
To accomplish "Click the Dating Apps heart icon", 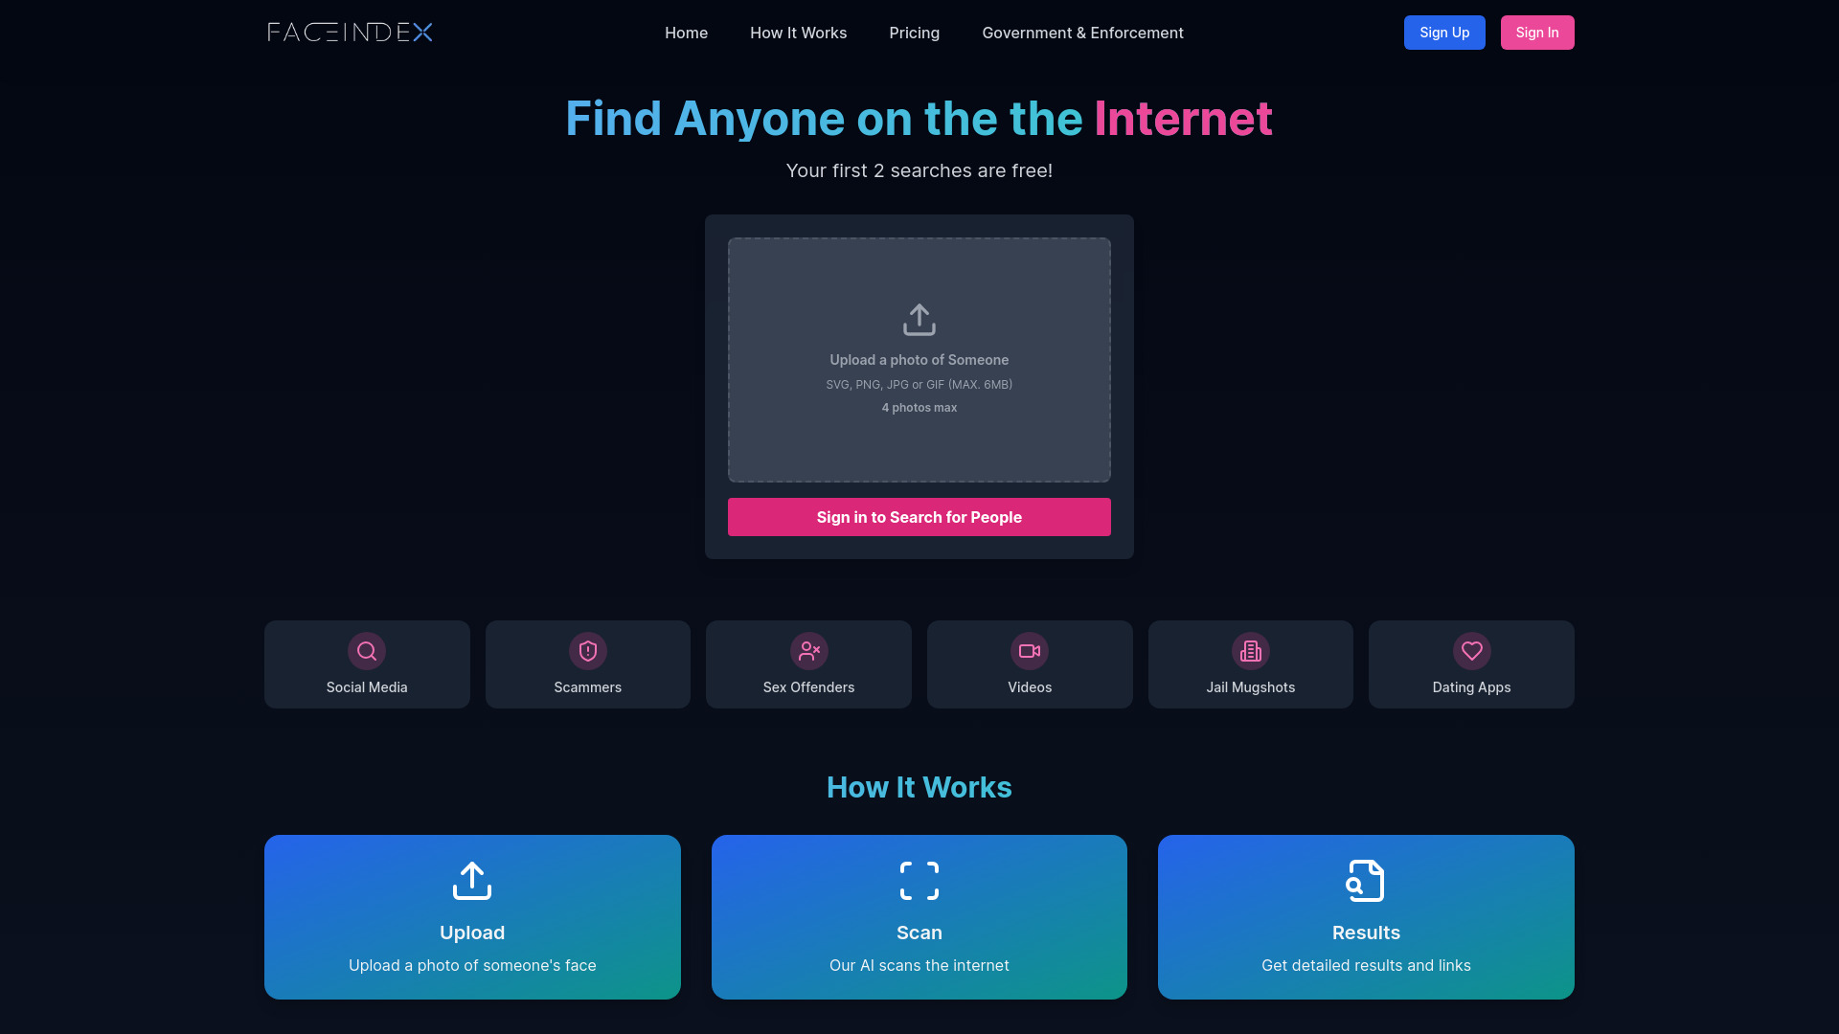I will point(1471,650).
